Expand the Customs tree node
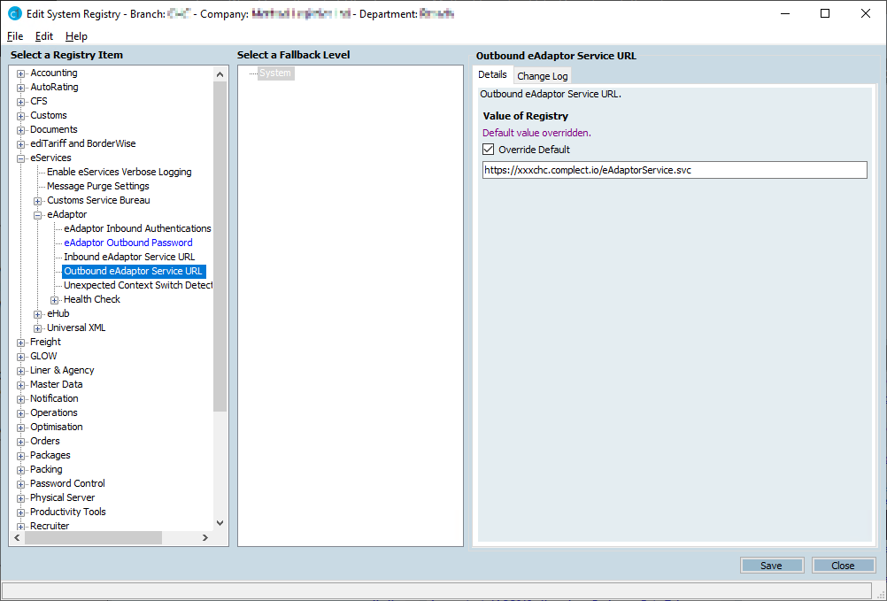 [x=19, y=115]
